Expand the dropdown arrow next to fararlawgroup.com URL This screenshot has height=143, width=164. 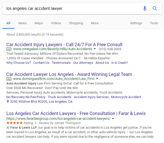point(113,119)
